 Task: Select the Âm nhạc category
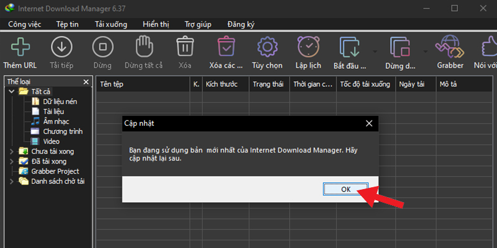click(56, 122)
